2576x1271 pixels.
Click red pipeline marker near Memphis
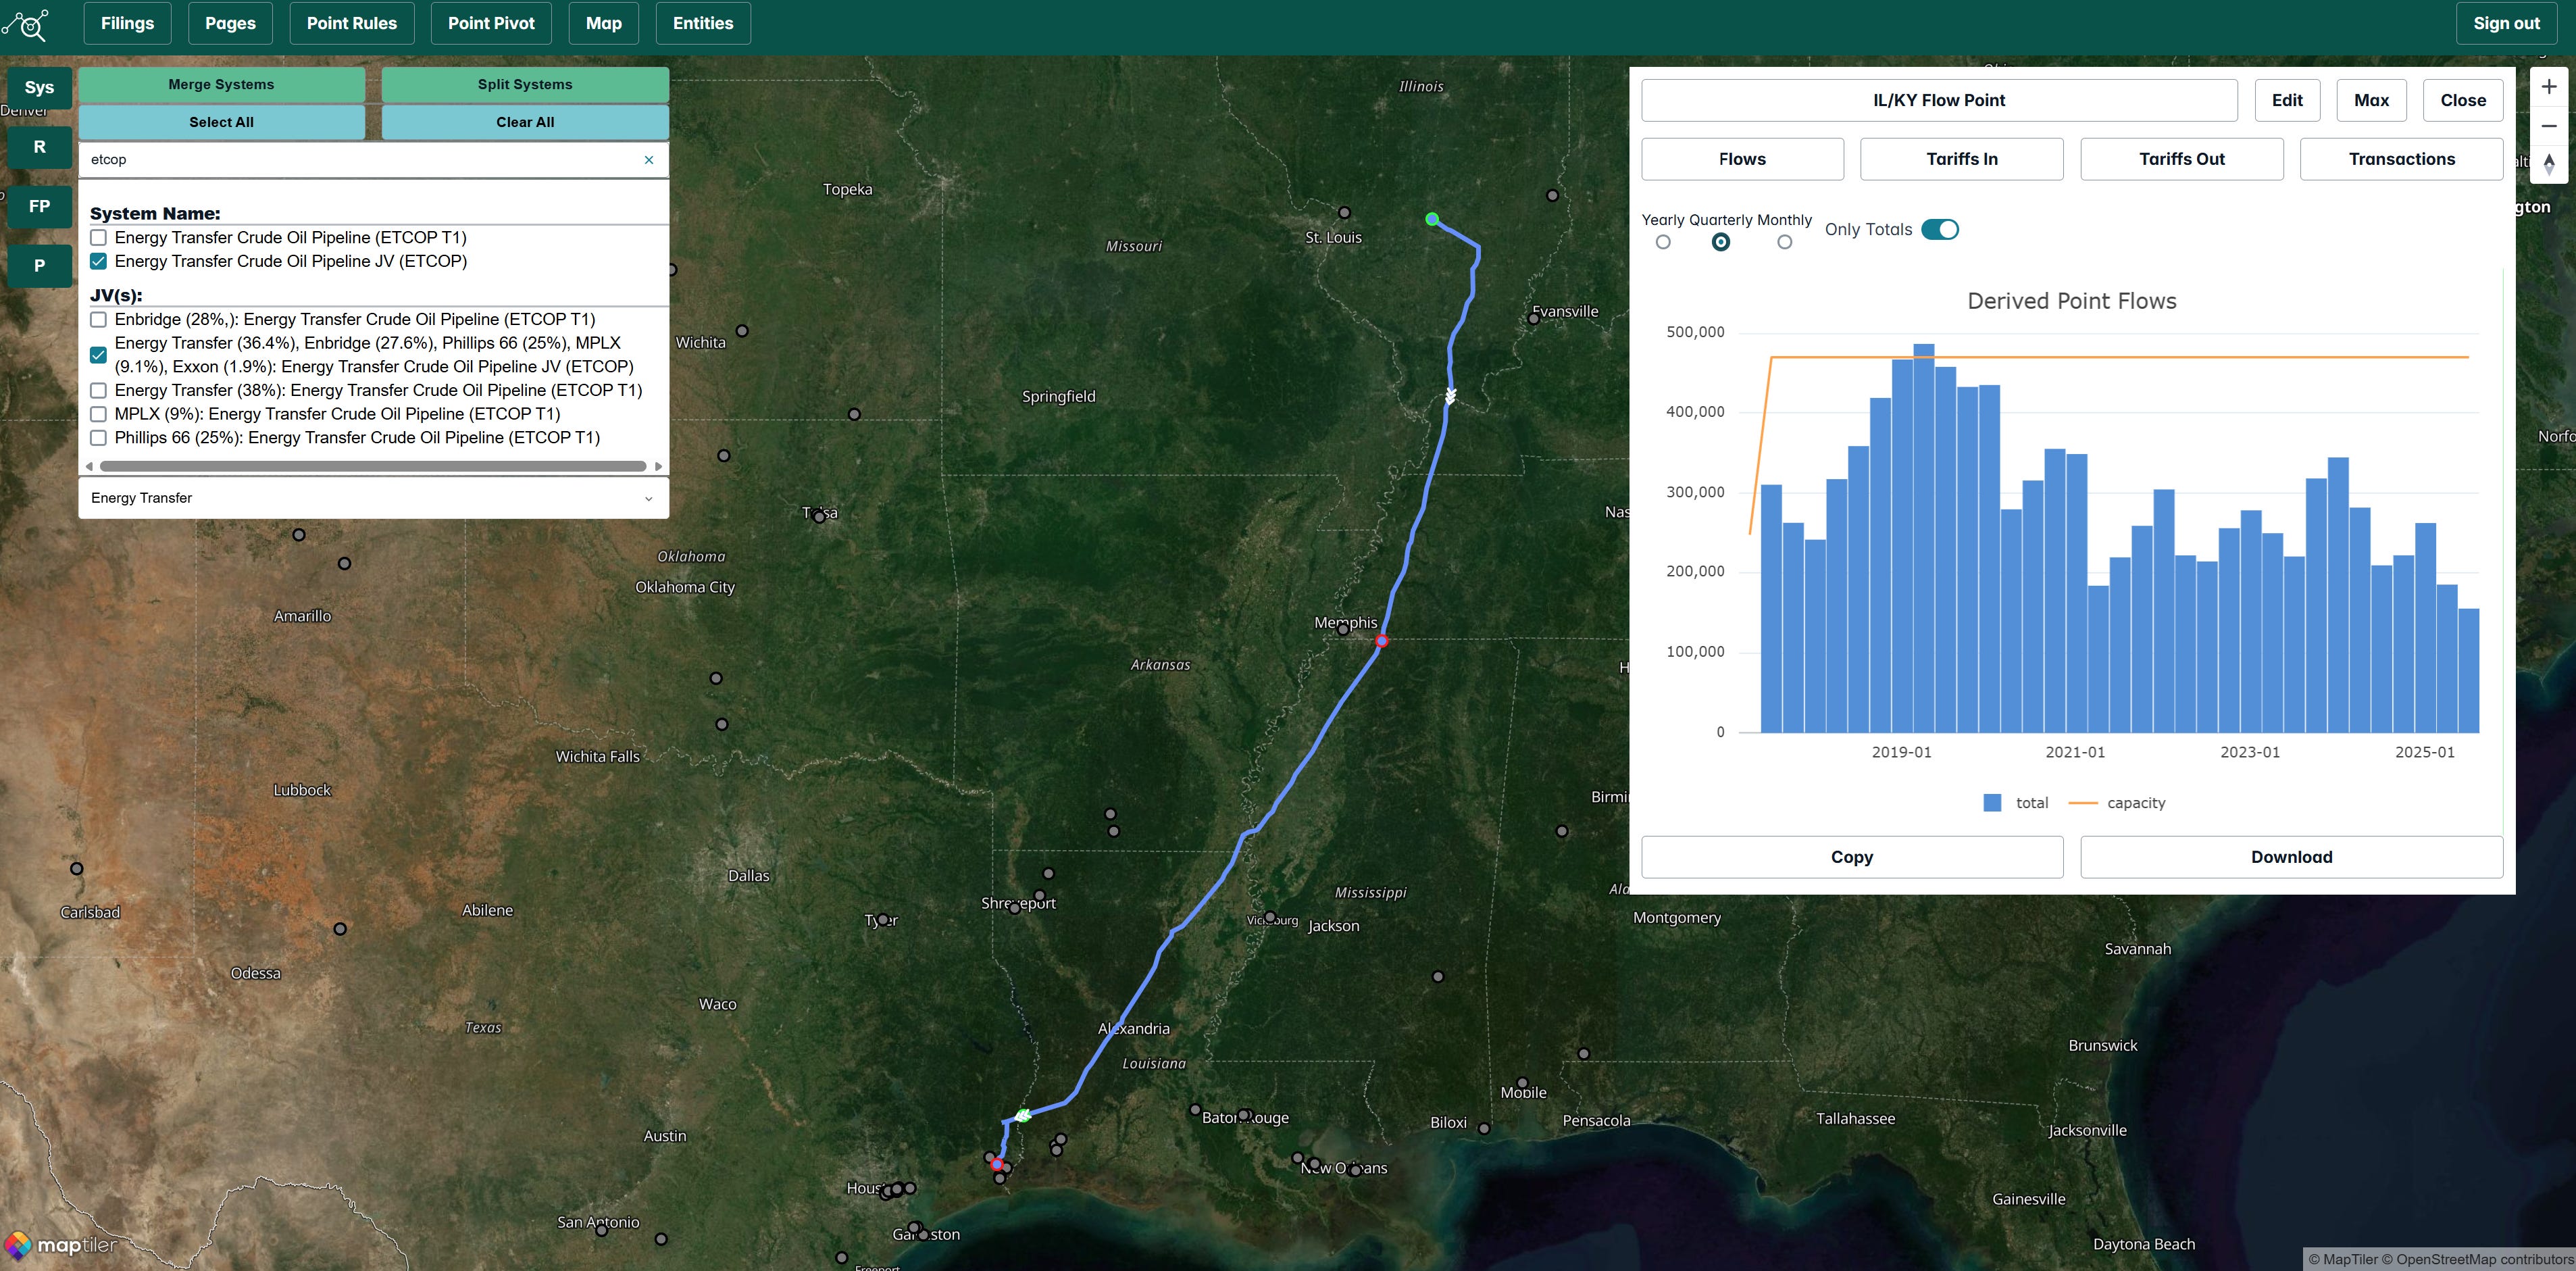[x=1381, y=641]
